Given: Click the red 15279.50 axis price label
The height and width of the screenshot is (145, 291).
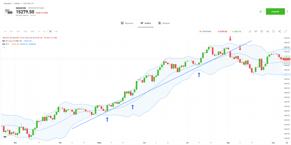Looking at the screenshot, I should coord(286,59).
